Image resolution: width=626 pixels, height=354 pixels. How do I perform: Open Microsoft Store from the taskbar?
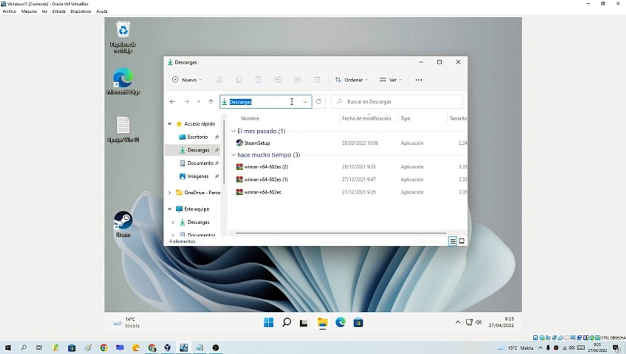[x=358, y=323]
